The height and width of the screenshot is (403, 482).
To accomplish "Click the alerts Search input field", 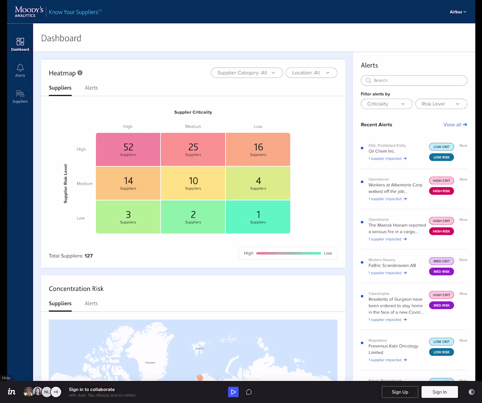I will tap(414, 80).
